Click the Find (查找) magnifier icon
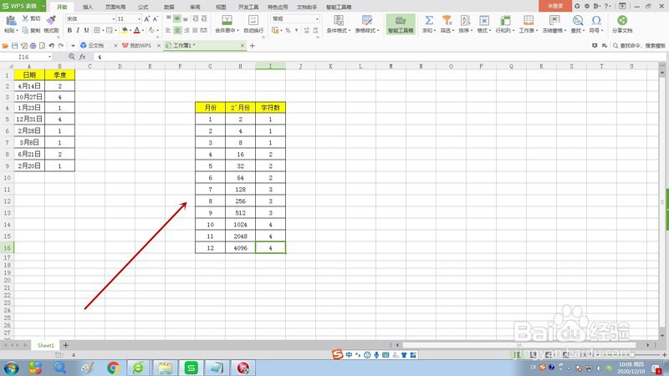This screenshot has height=376, width=669. pos(578,20)
